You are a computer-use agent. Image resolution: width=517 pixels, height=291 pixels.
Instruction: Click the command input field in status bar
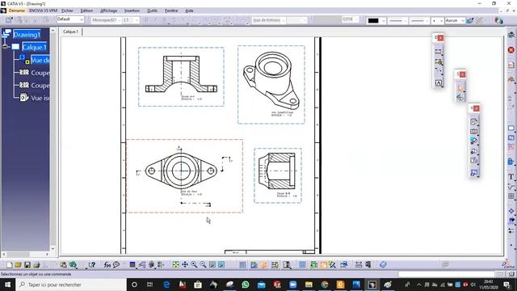[x=447, y=274]
